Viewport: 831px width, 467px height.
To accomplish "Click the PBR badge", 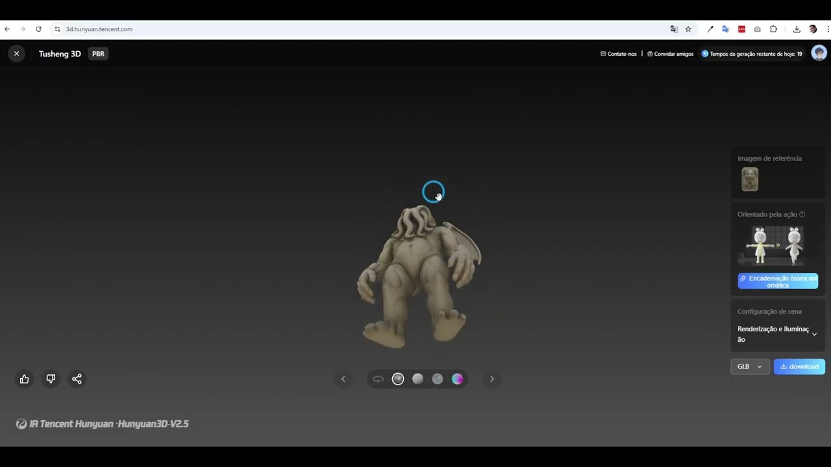I will pyautogui.click(x=98, y=54).
